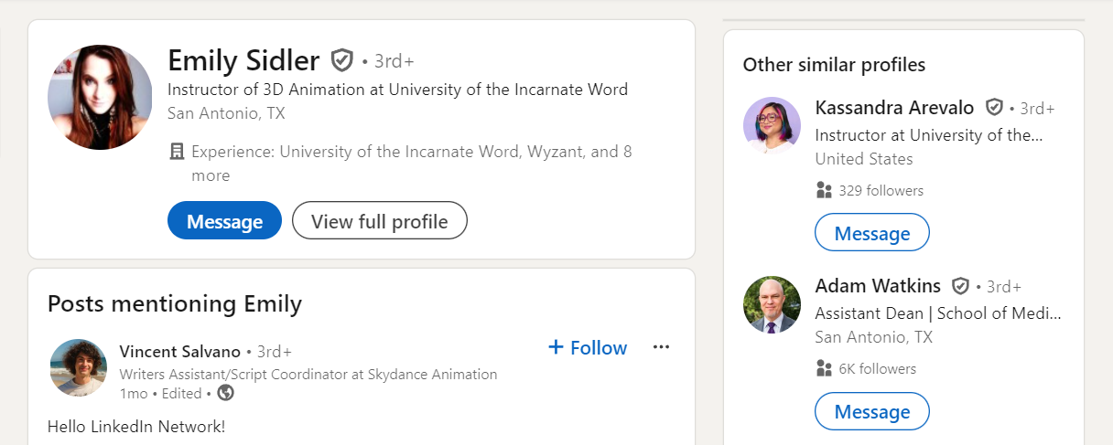The width and height of the screenshot is (1113, 445).
Task: Click verification shield beside Adam Watkins
Action: [960, 286]
